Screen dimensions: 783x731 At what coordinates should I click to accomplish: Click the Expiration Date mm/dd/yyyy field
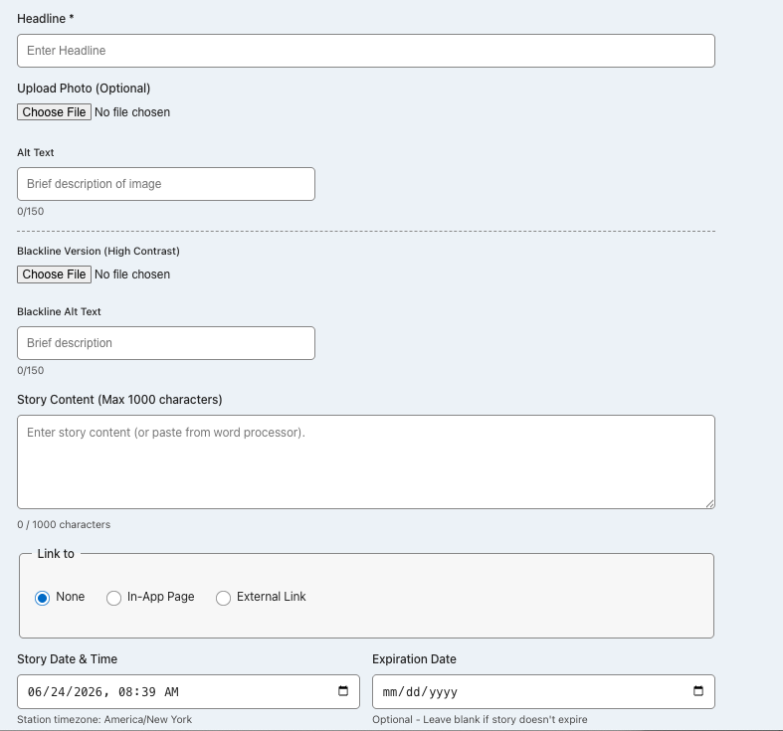pyautogui.click(x=543, y=691)
